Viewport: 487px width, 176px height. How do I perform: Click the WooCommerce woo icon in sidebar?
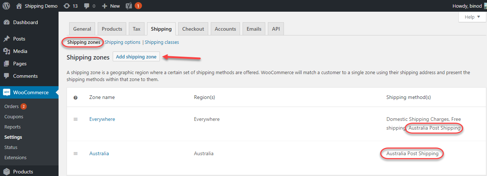click(6, 92)
